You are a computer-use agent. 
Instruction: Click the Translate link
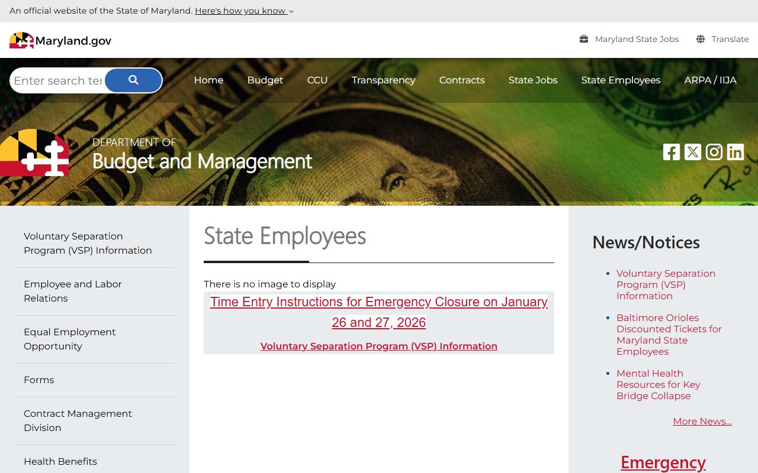point(730,39)
